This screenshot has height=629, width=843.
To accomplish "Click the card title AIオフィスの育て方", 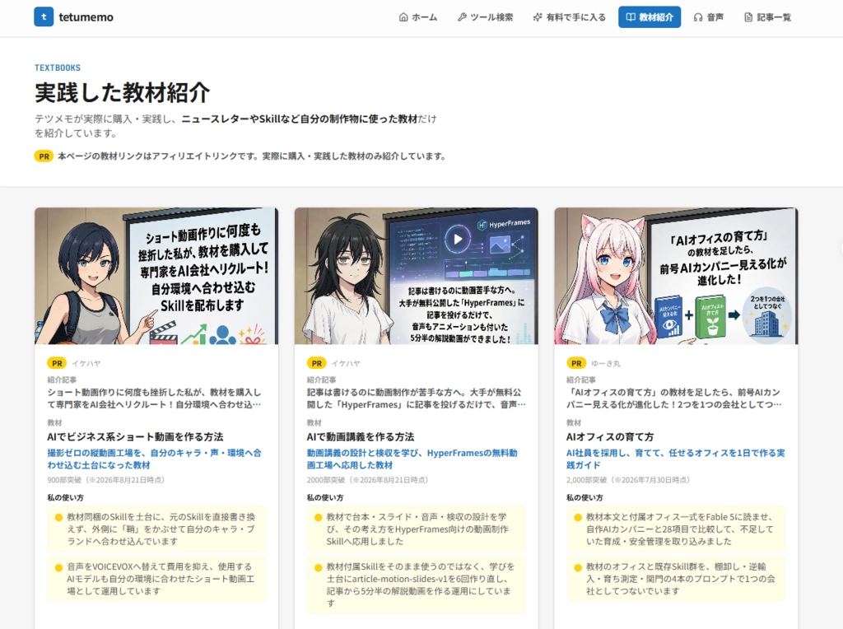I will click(x=610, y=436).
